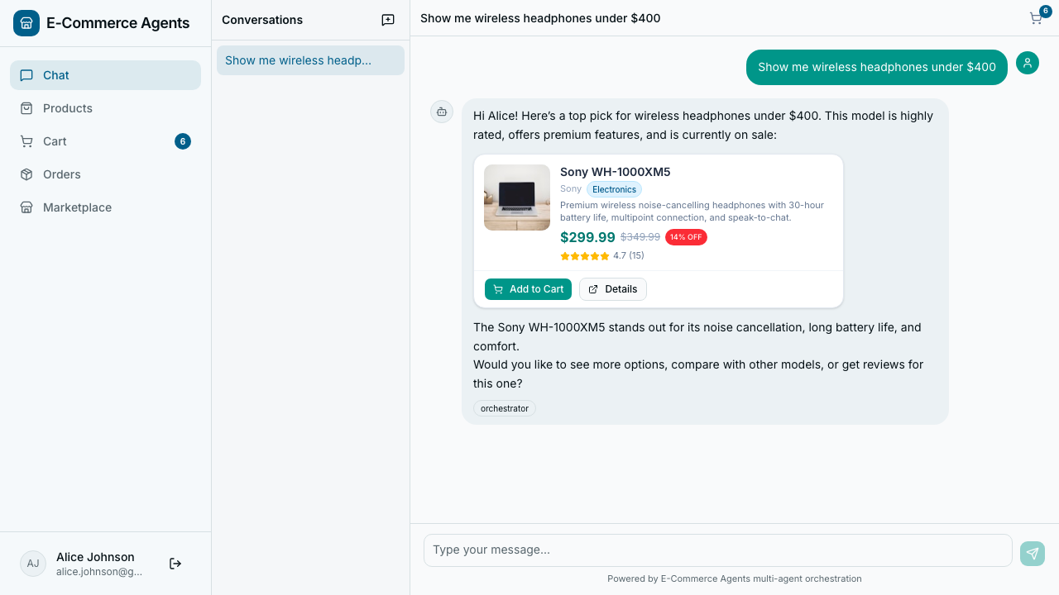Click the user avatar beside the sent message
Screen dimensions: 1059x595
click(1028, 63)
